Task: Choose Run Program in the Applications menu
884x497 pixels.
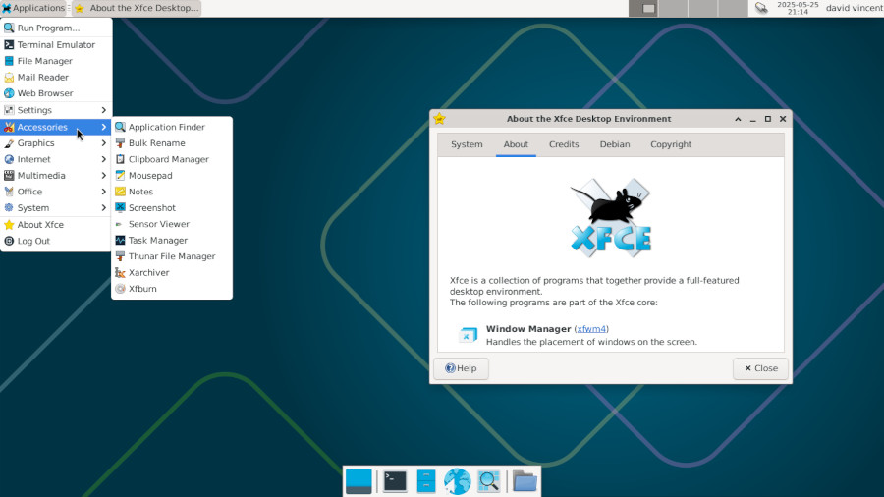Action: click(56, 28)
